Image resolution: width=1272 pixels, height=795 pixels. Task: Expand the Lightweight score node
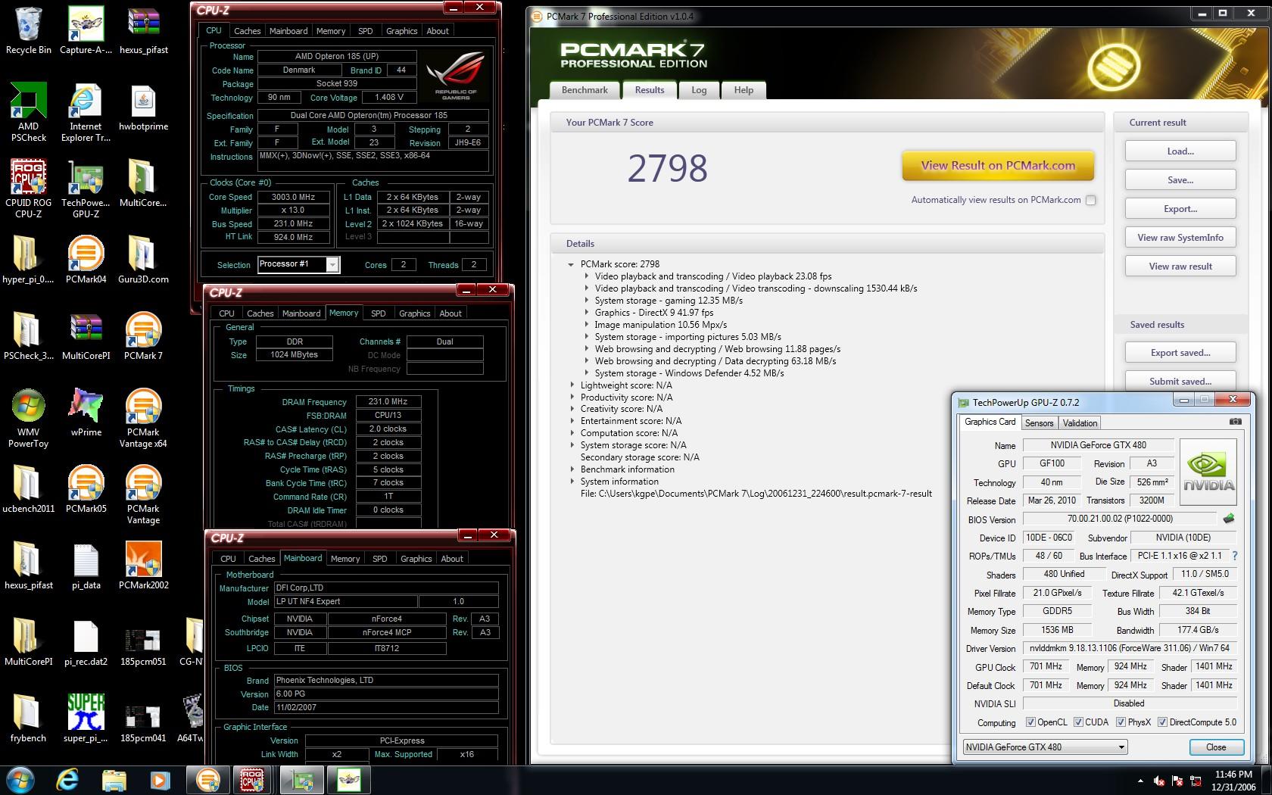tap(572, 385)
